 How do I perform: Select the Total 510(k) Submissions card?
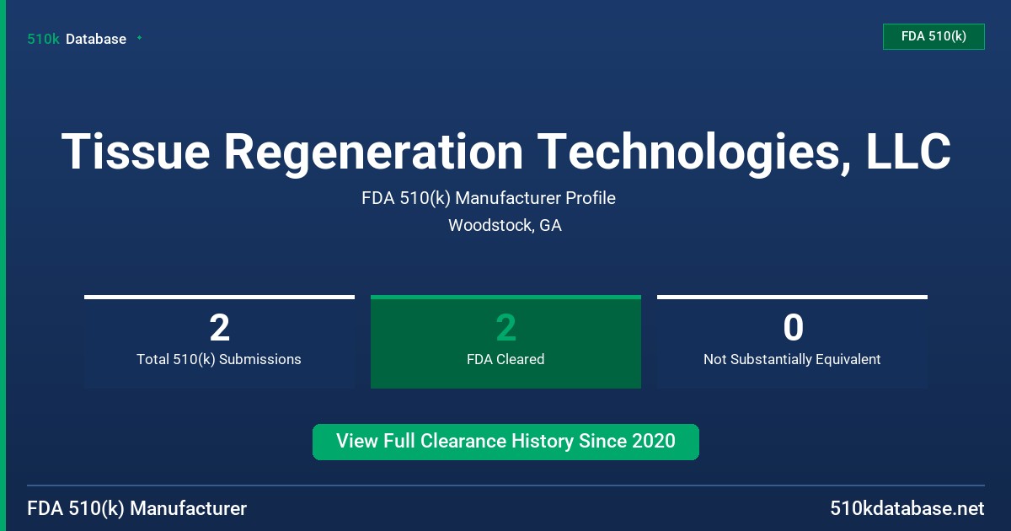click(x=219, y=342)
